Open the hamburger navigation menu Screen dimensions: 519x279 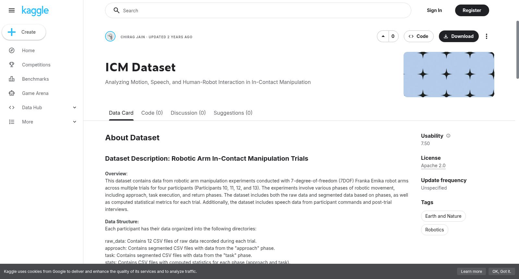click(x=12, y=10)
